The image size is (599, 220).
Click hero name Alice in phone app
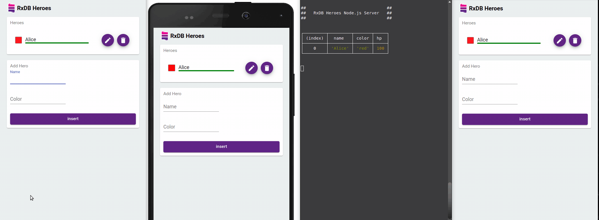[184, 67]
